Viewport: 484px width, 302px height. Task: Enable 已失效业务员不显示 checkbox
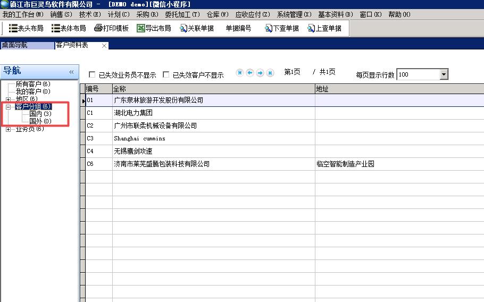(x=92, y=75)
